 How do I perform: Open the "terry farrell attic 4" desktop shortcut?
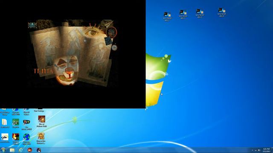pyautogui.click(x=221, y=12)
